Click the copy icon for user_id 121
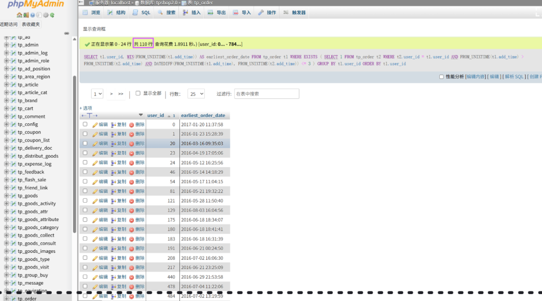 click(114, 200)
